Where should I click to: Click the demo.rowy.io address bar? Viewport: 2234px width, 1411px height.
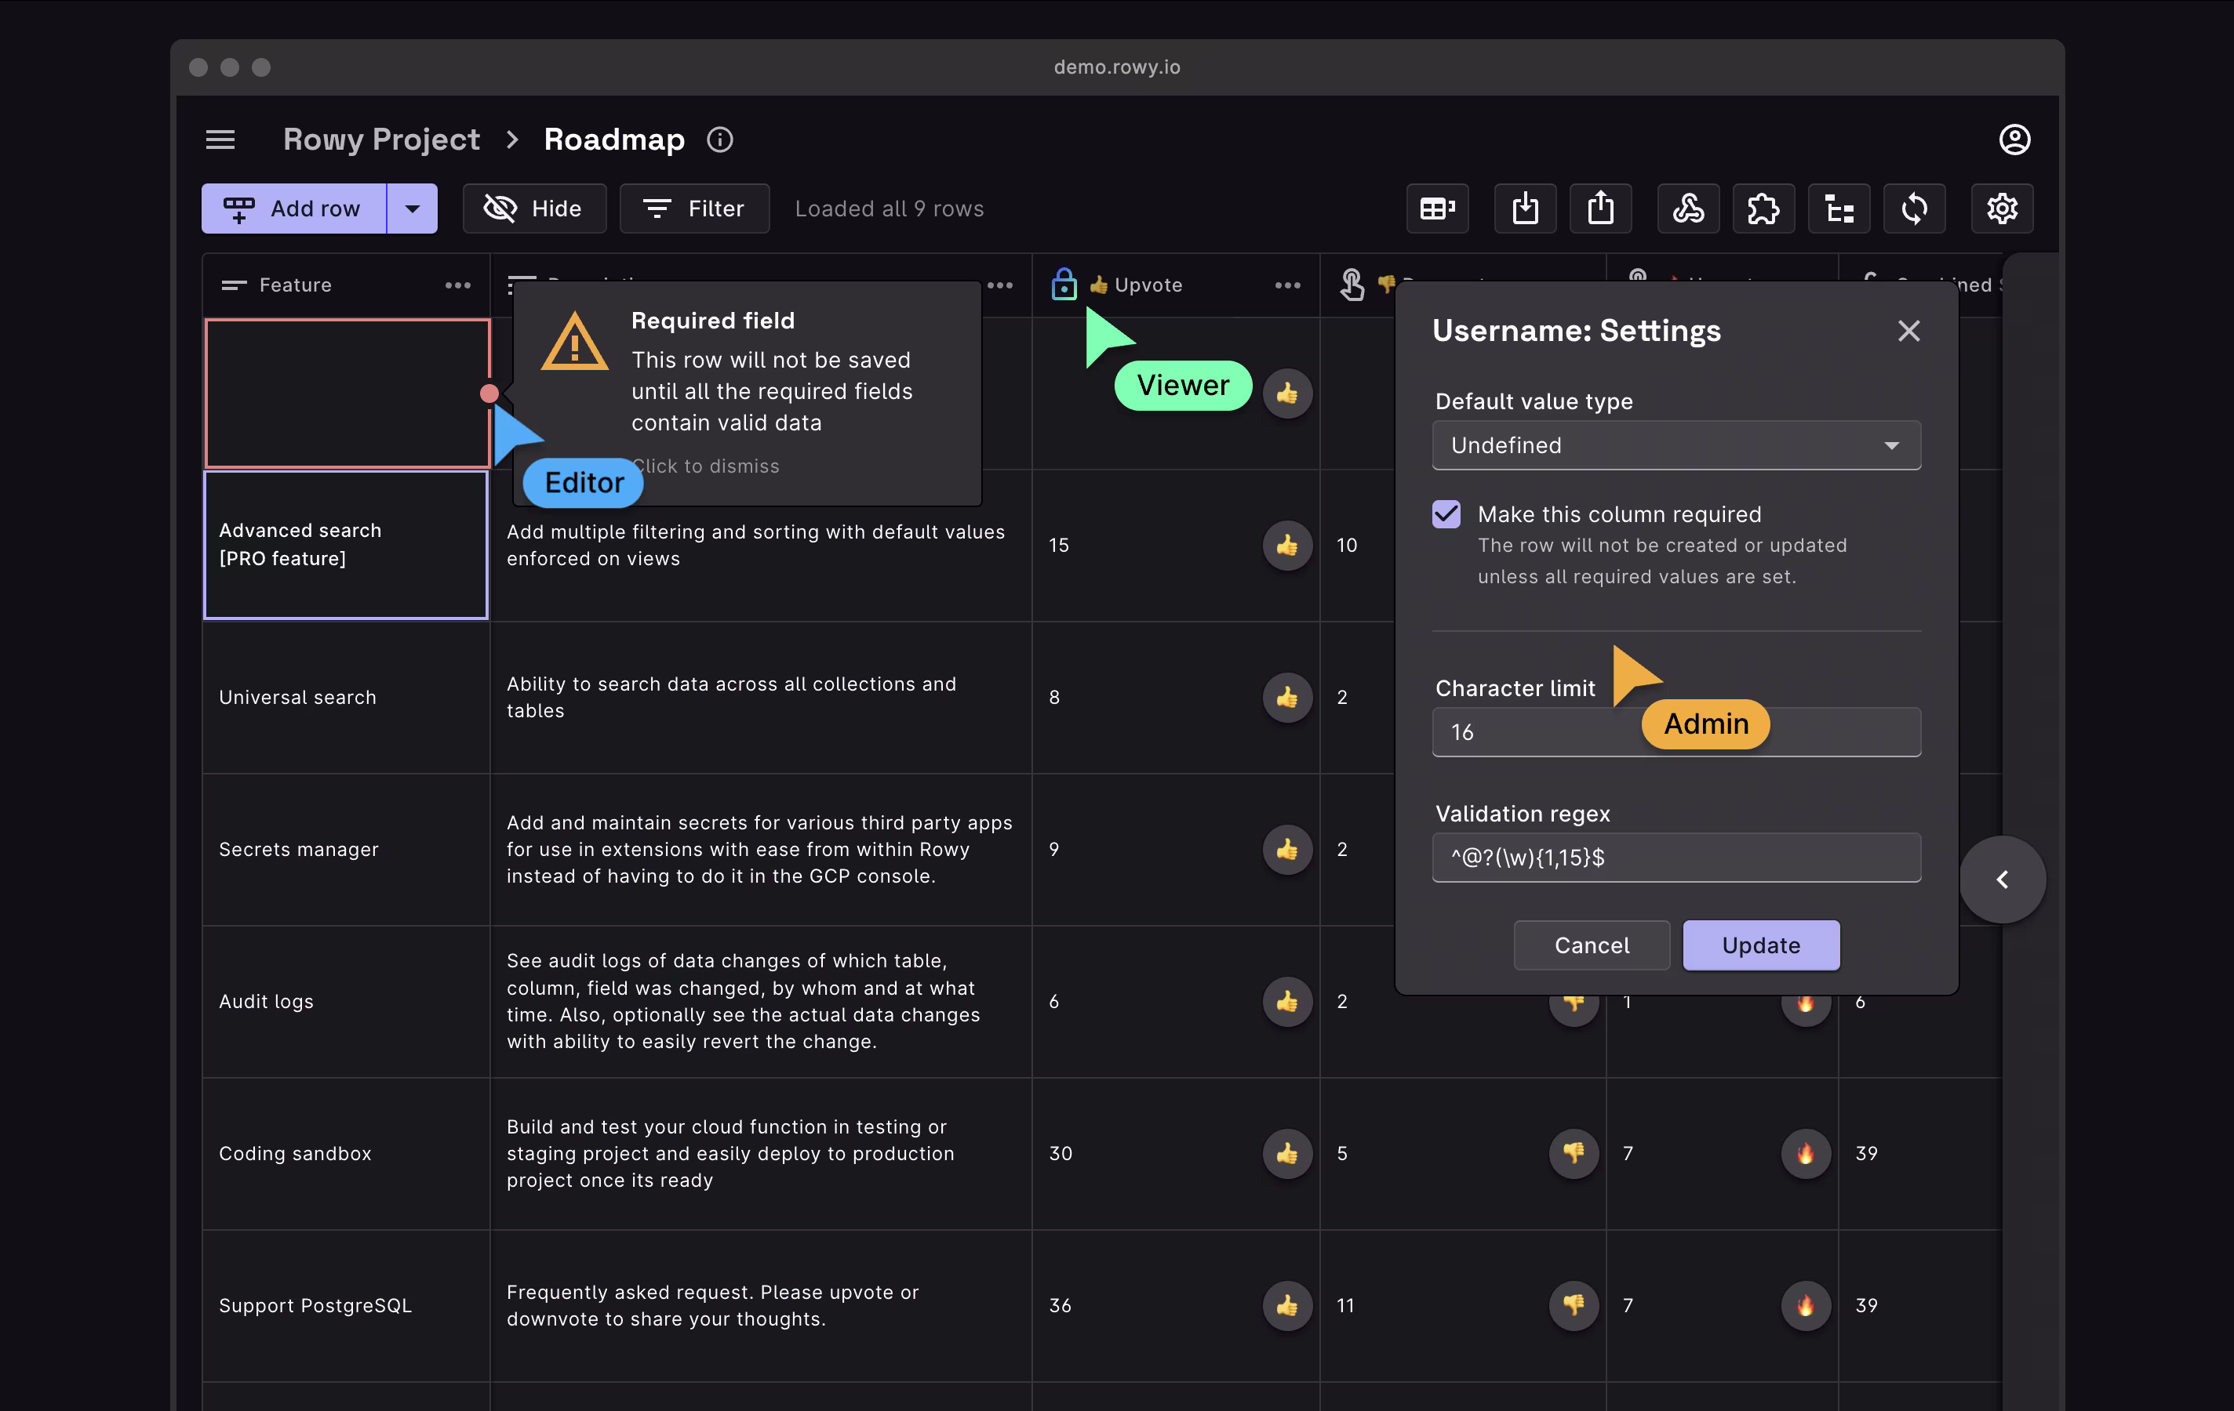1117,67
